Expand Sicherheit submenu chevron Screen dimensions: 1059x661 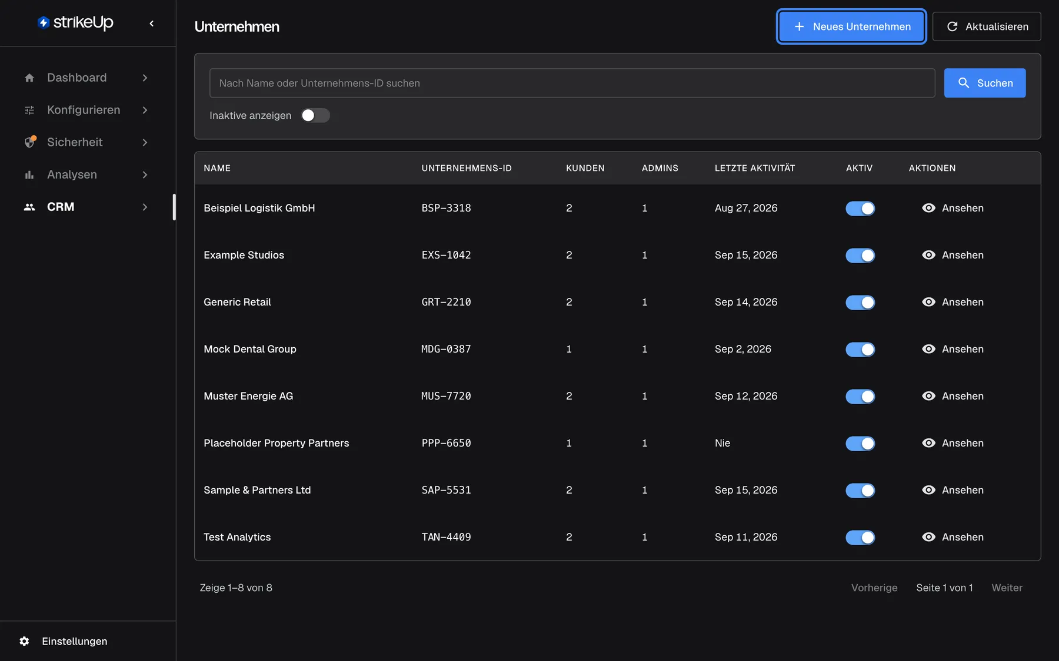click(145, 142)
